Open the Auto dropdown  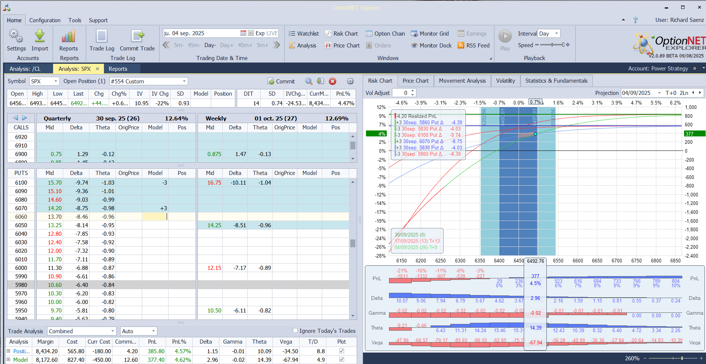pos(153,331)
